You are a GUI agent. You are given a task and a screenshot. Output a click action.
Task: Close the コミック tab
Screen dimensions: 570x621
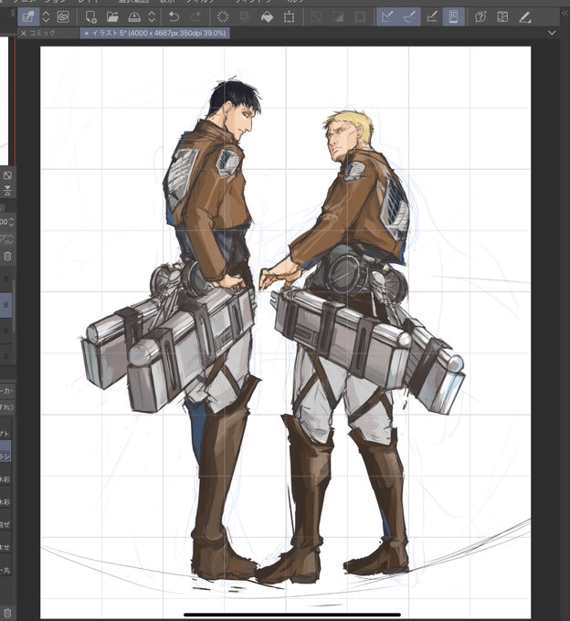pyautogui.click(x=24, y=33)
